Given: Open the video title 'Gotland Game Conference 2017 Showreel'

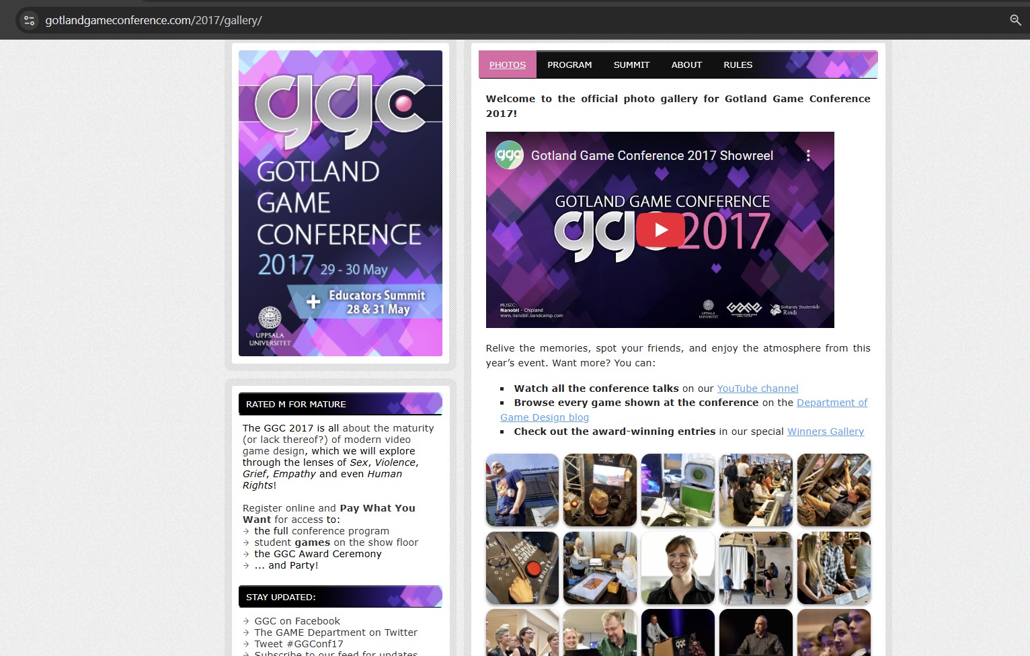Looking at the screenshot, I should point(652,155).
